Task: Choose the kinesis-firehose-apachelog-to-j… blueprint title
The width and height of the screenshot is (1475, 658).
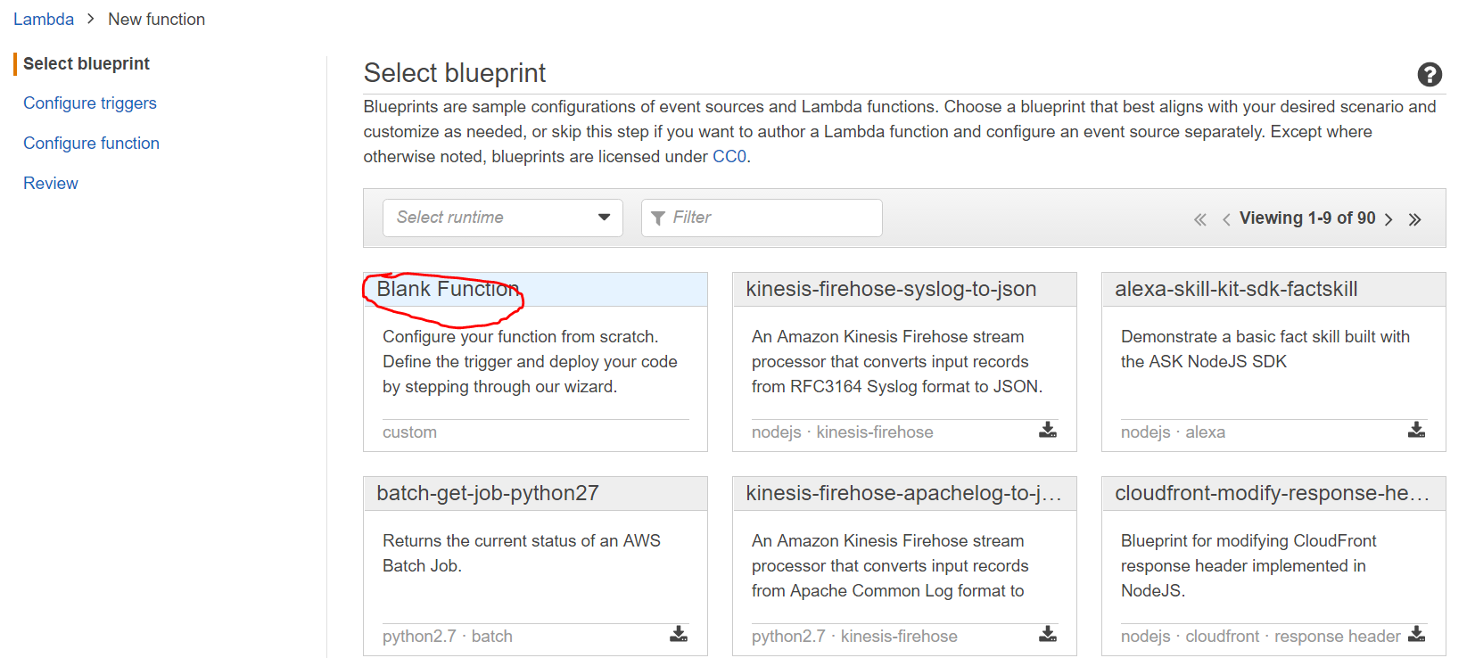Action: pyautogui.click(x=903, y=493)
